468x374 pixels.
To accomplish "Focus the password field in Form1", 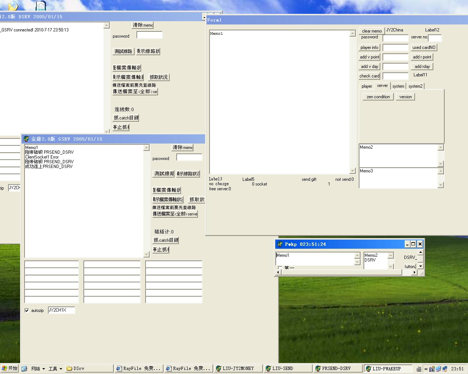I will pos(395,38).
